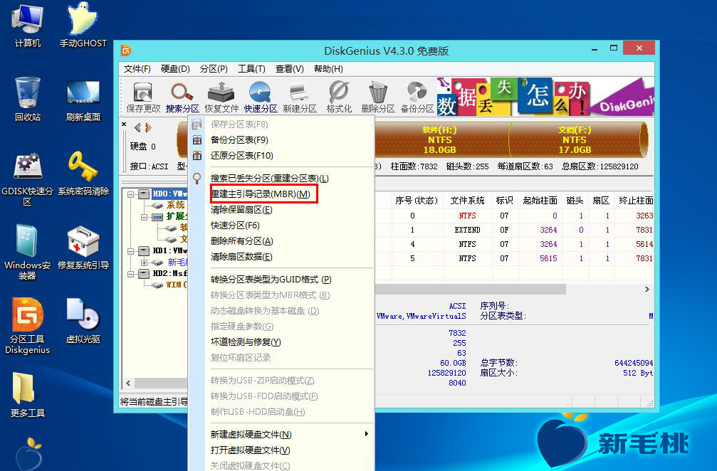The height and width of the screenshot is (471, 717).
Task: Choose 备份分区表(F9) menu entry
Action: click(x=282, y=140)
